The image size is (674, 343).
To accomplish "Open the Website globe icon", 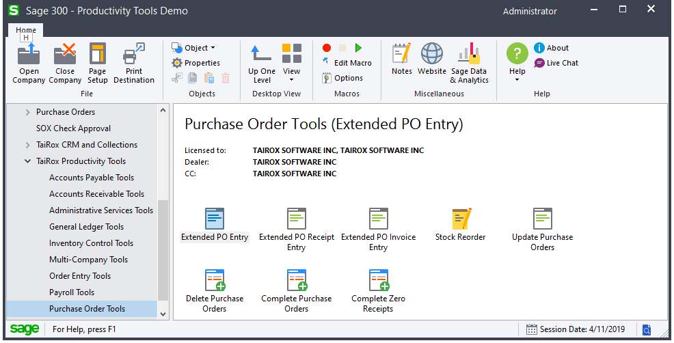I will point(432,59).
